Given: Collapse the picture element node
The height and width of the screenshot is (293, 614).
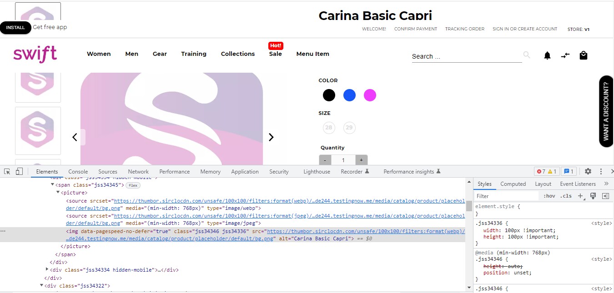Looking at the screenshot, I should click(x=58, y=192).
